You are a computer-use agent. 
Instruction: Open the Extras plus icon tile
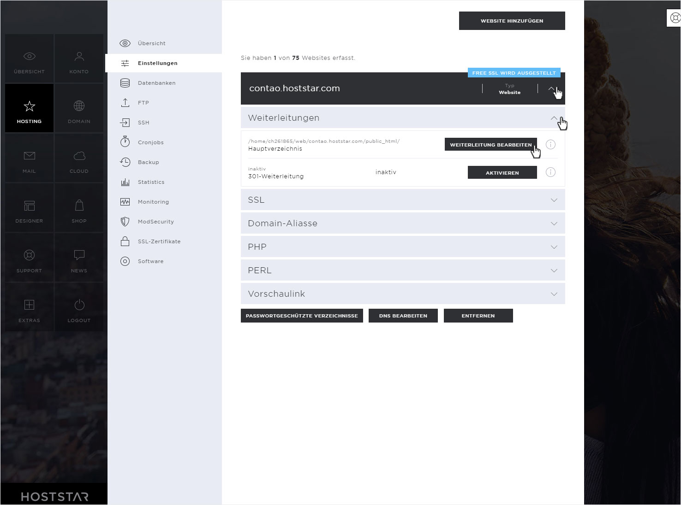(30, 307)
